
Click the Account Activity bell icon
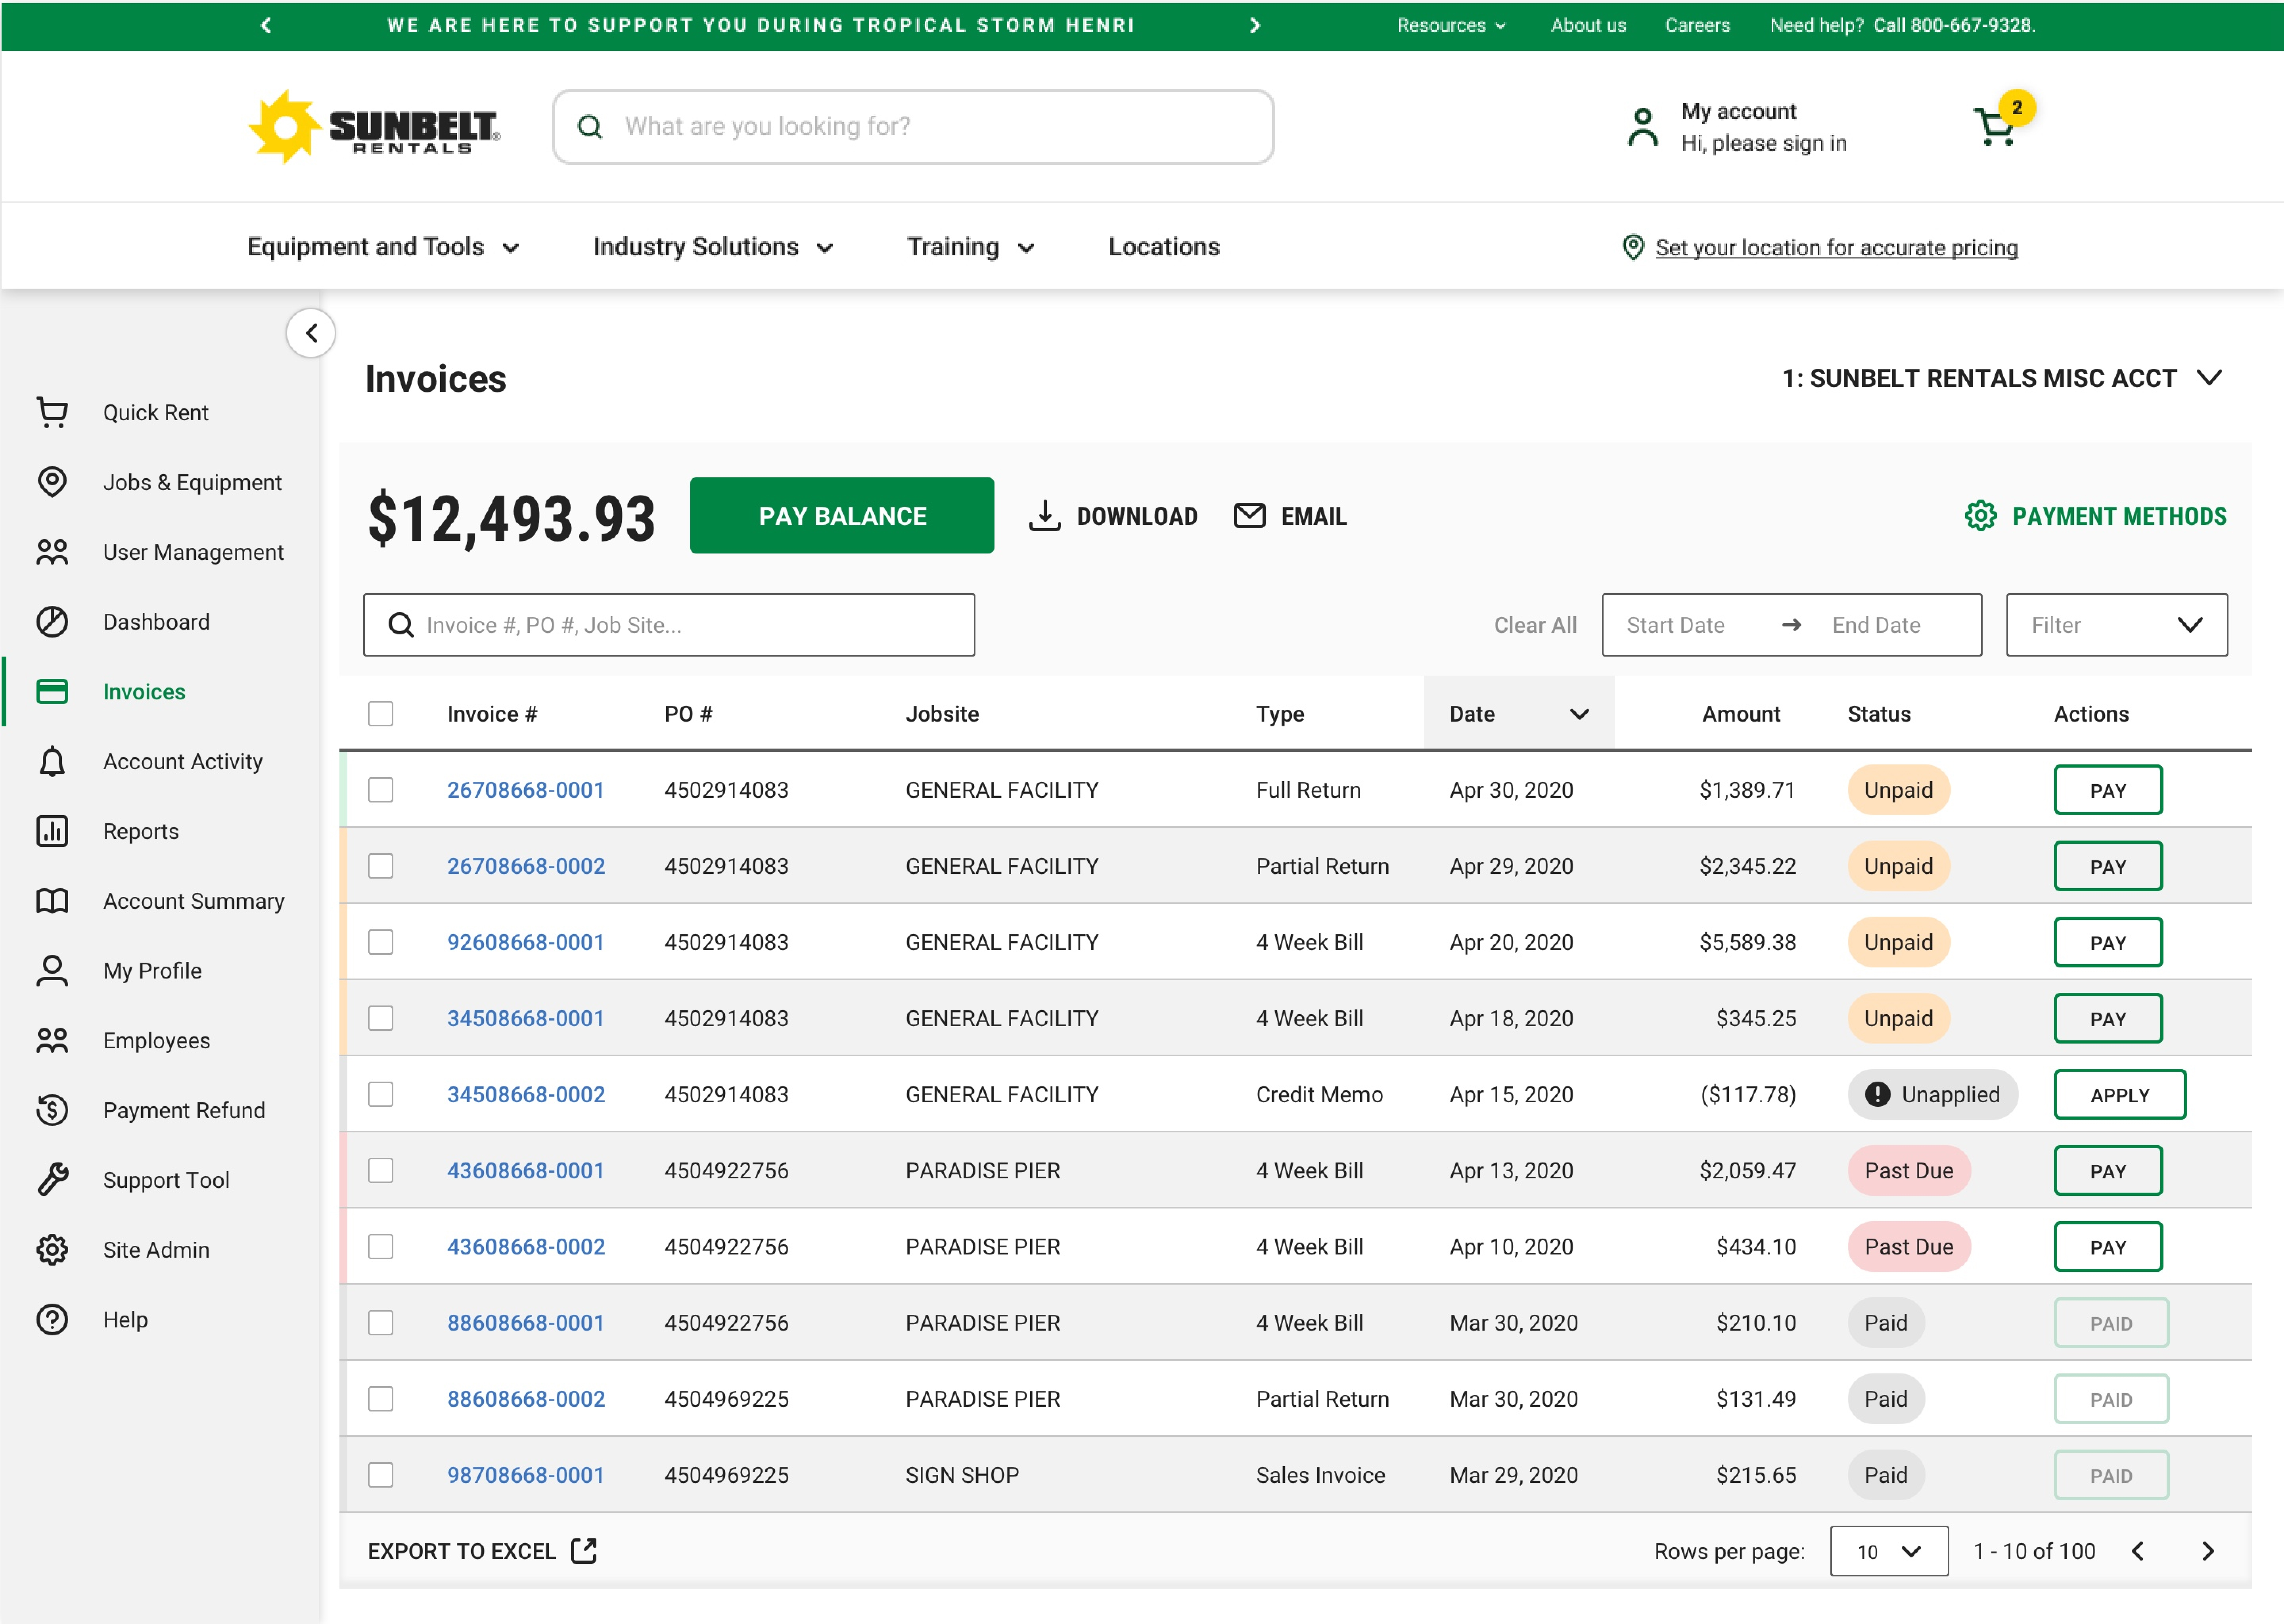point(52,762)
